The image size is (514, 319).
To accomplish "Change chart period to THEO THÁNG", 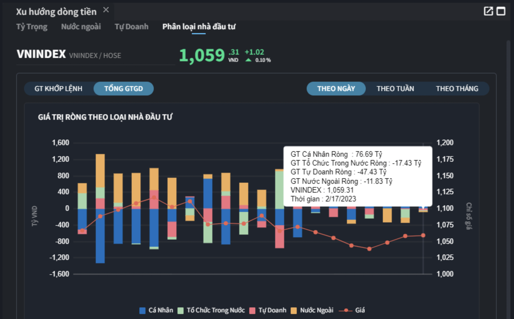I will point(457,89).
